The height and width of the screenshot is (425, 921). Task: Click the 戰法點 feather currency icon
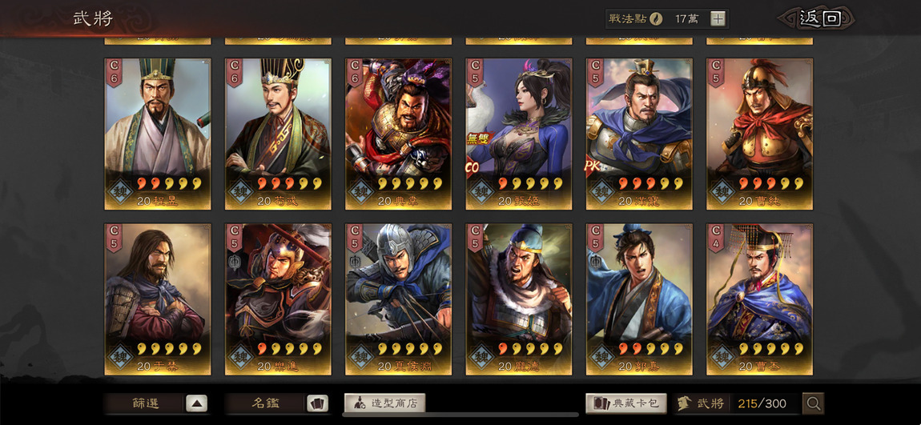(655, 18)
